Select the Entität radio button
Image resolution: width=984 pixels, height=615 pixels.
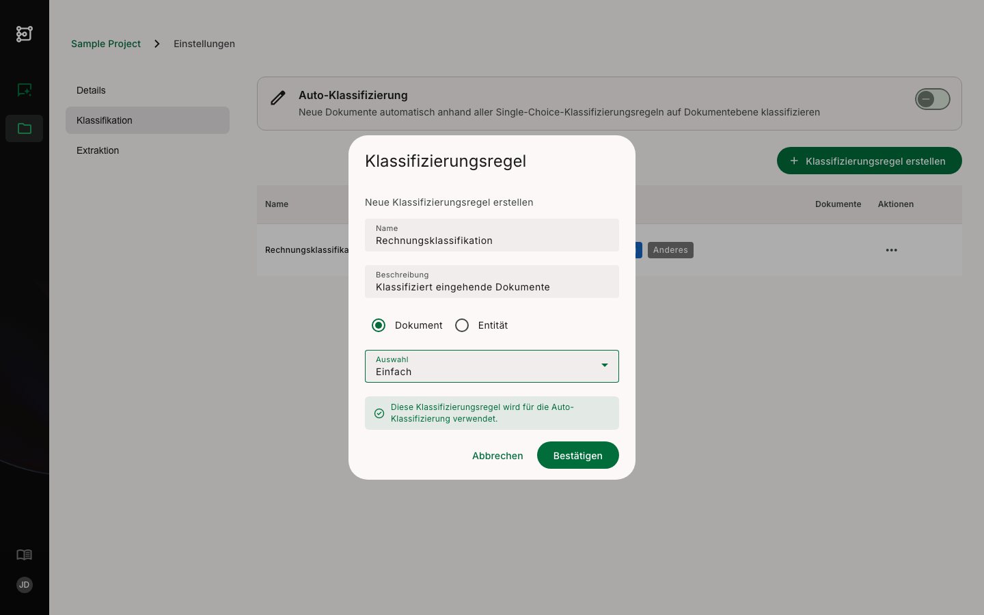(x=462, y=325)
